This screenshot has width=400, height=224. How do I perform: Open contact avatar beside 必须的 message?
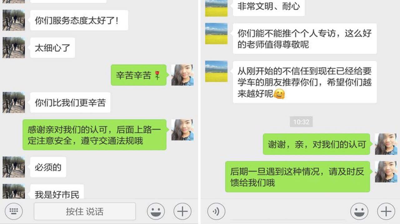pyautogui.click(x=14, y=167)
